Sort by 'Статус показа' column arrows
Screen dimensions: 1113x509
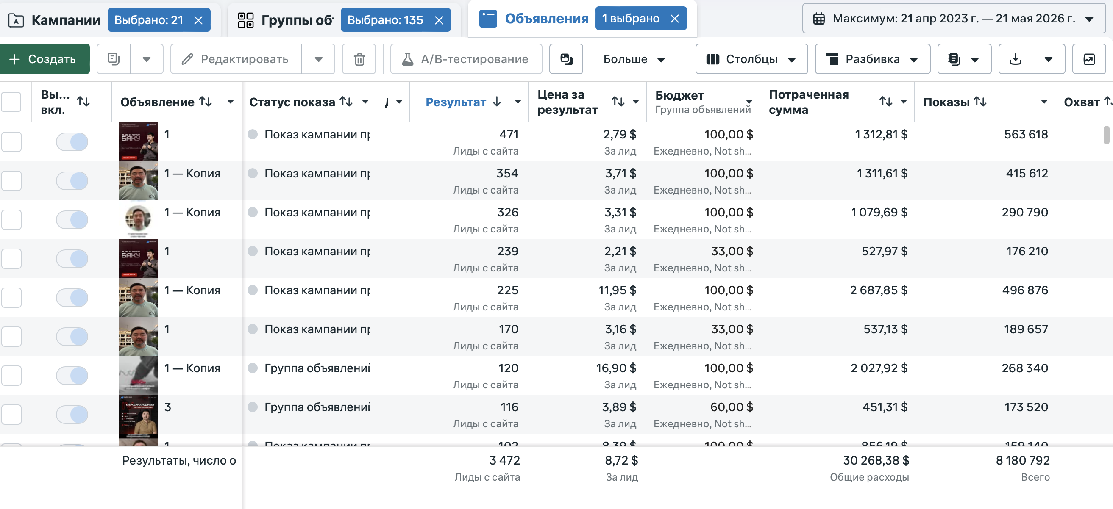[346, 102]
